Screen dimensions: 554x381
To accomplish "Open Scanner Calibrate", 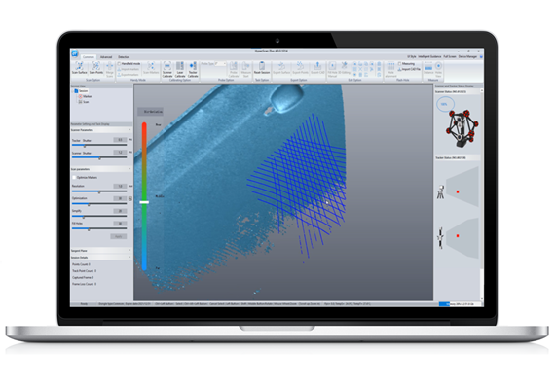I will 167,70.
